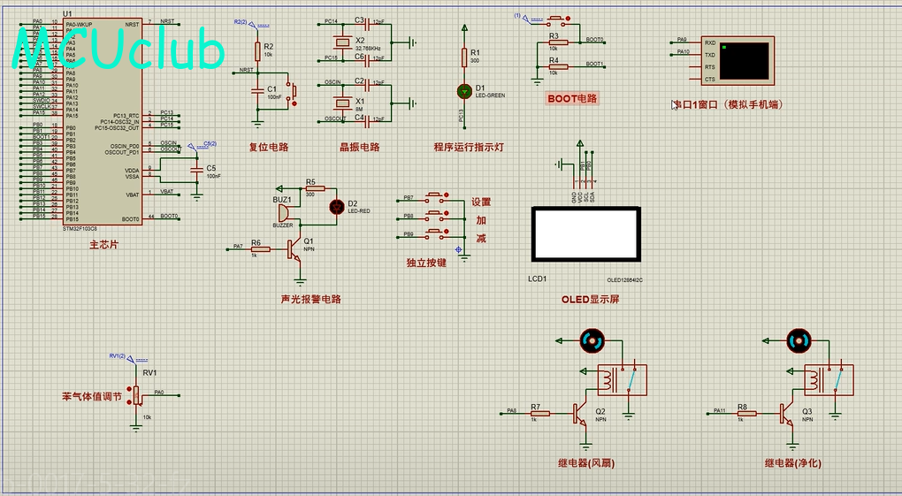Click the 串口1窗口（模拟手机端） label
Image resolution: width=902 pixels, height=496 pixels.
[x=729, y=104]
